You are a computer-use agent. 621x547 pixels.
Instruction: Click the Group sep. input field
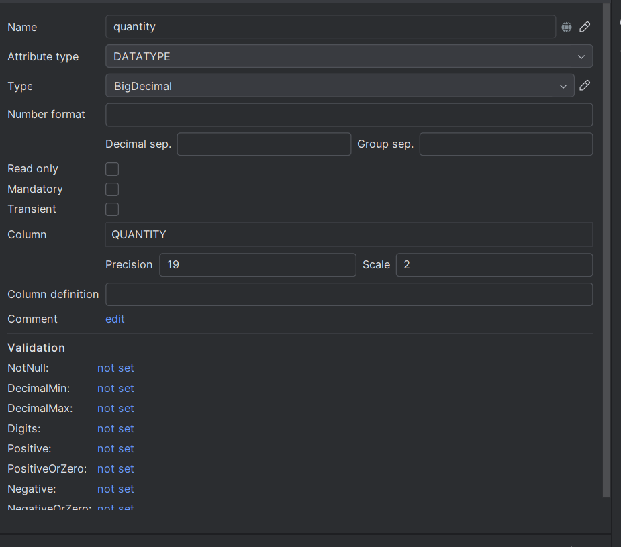506,144
